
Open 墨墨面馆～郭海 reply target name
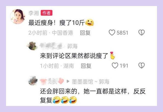[x=91, y=82]
